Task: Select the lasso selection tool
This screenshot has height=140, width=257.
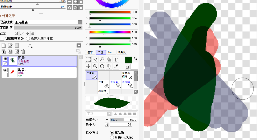Action: click(95, 60)
